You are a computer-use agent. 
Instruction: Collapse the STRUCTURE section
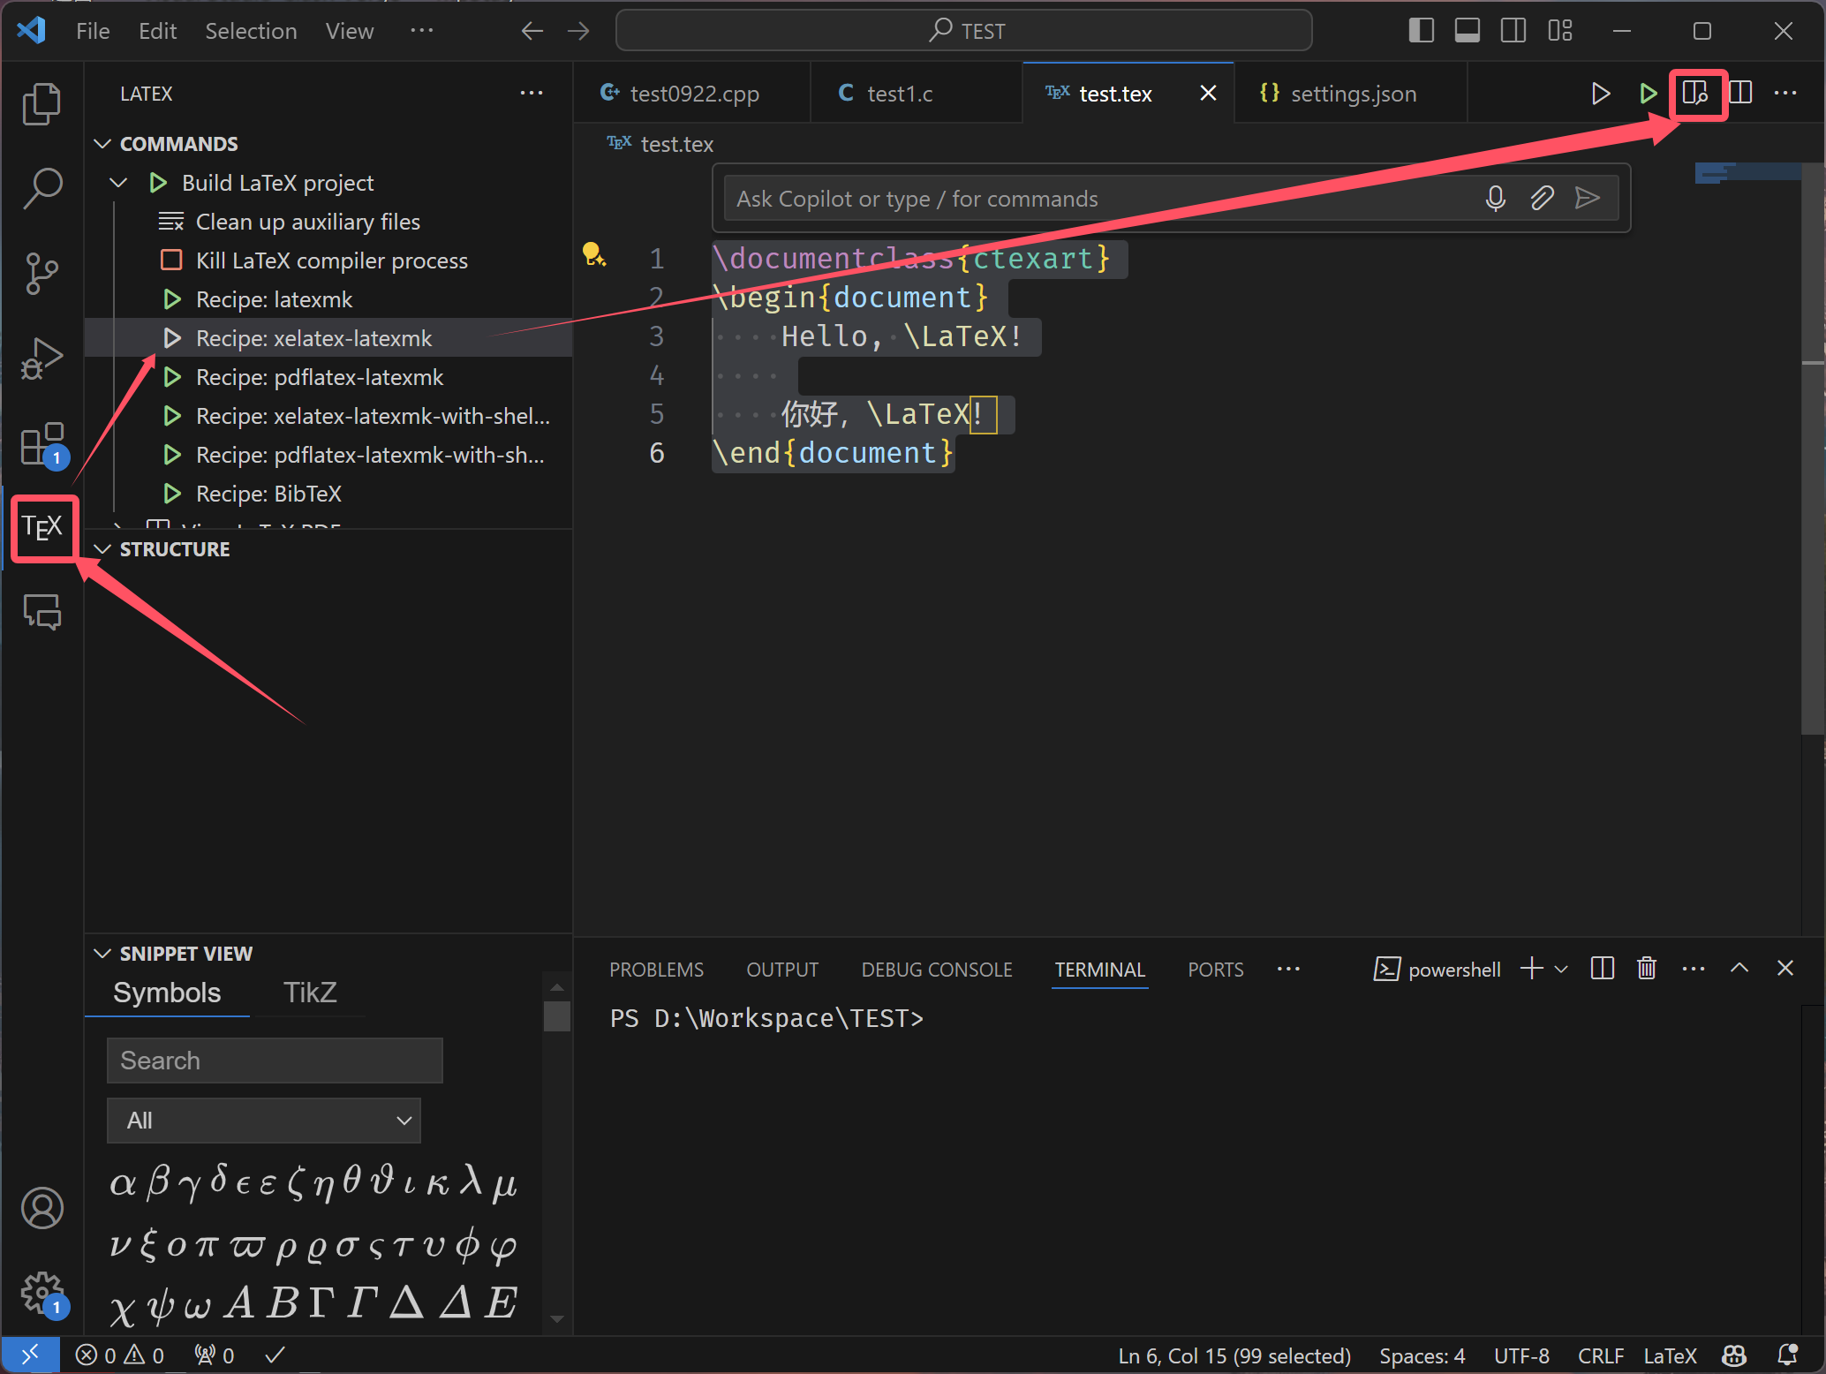pyautogui.click(x=102, y=549)
